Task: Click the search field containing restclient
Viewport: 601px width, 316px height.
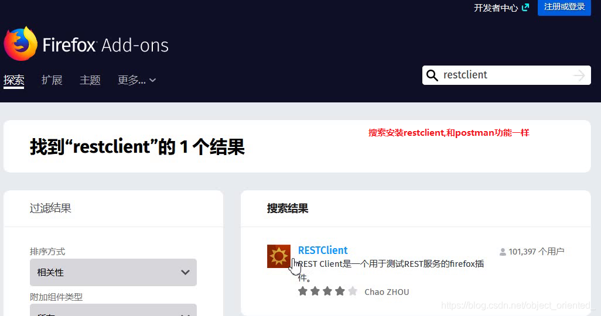Action: click(506, 75)
